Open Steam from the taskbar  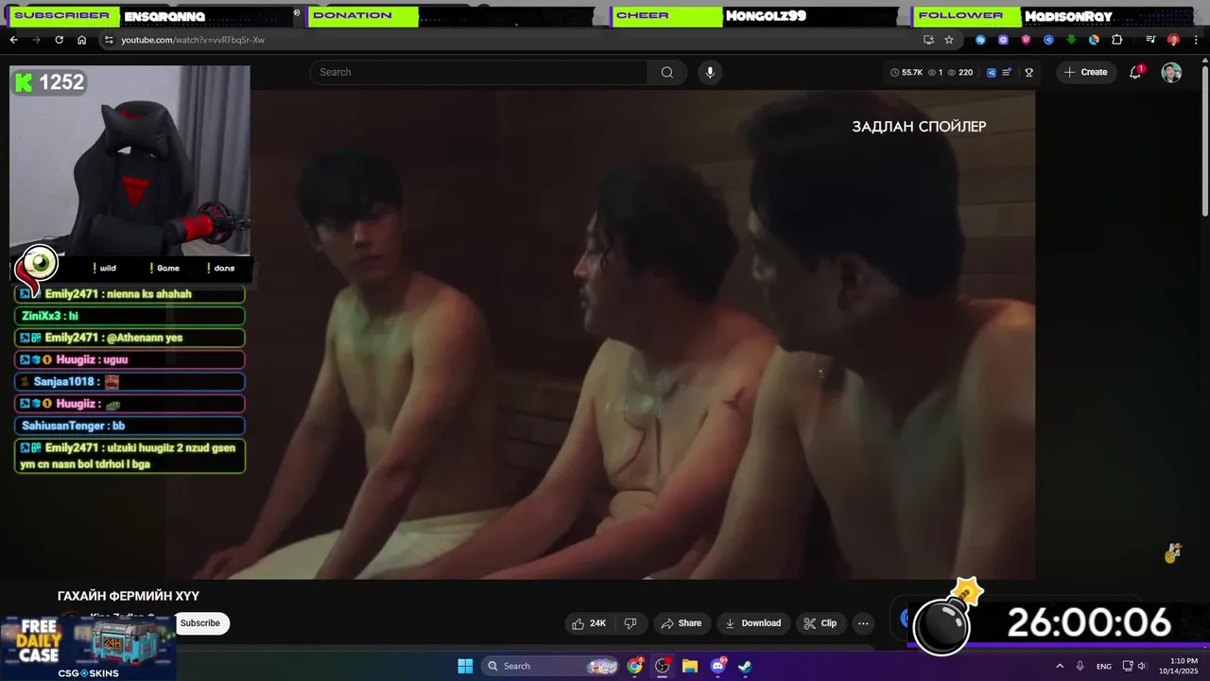(745, 666)
